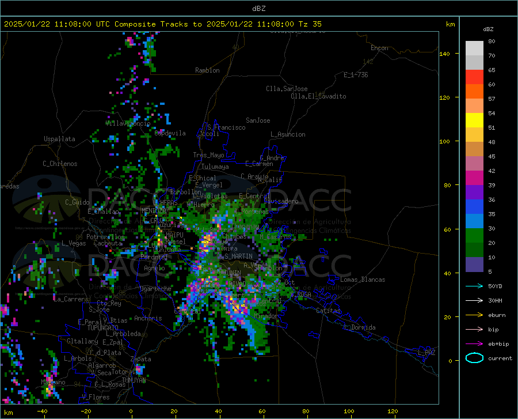Click the Clla.El_Cavadito map label

click(x=318, y=96)
